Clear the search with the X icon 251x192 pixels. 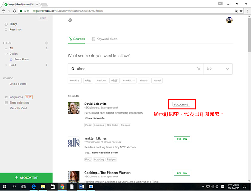(x=199, y=69)
